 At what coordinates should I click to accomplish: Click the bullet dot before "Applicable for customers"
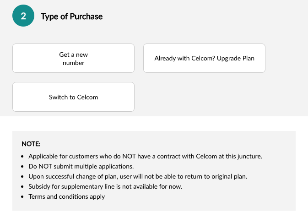(23, 157)
